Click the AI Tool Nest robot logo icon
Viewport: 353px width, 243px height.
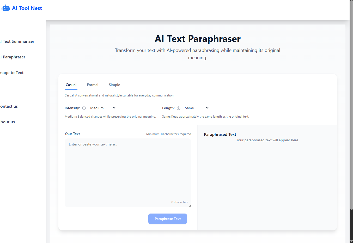point(5,8)
